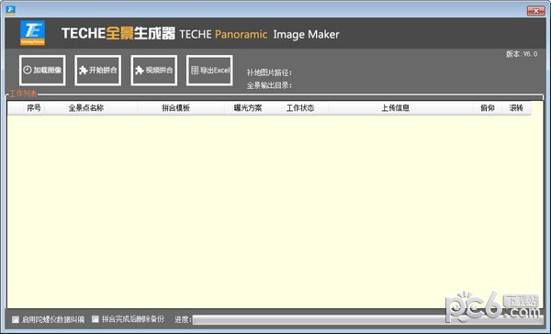Click the 全景输出目录 label
The height and width of the screenshot is (334, 551).
click(269, 85)
